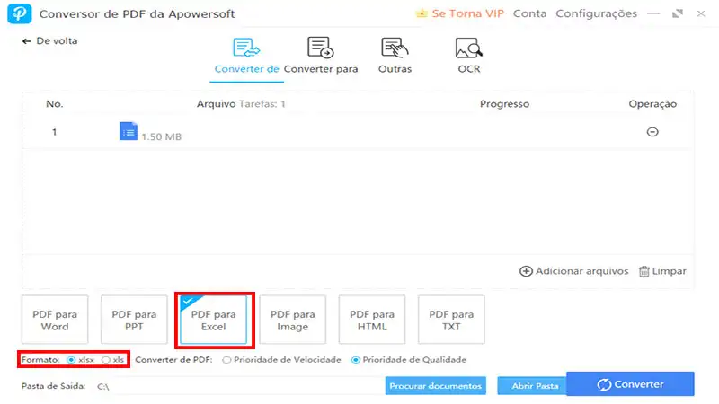This screenshot has height=404, width=719.
Task: Click the Adicionar arquivos plus icon
Action: [x=526, y=271]
